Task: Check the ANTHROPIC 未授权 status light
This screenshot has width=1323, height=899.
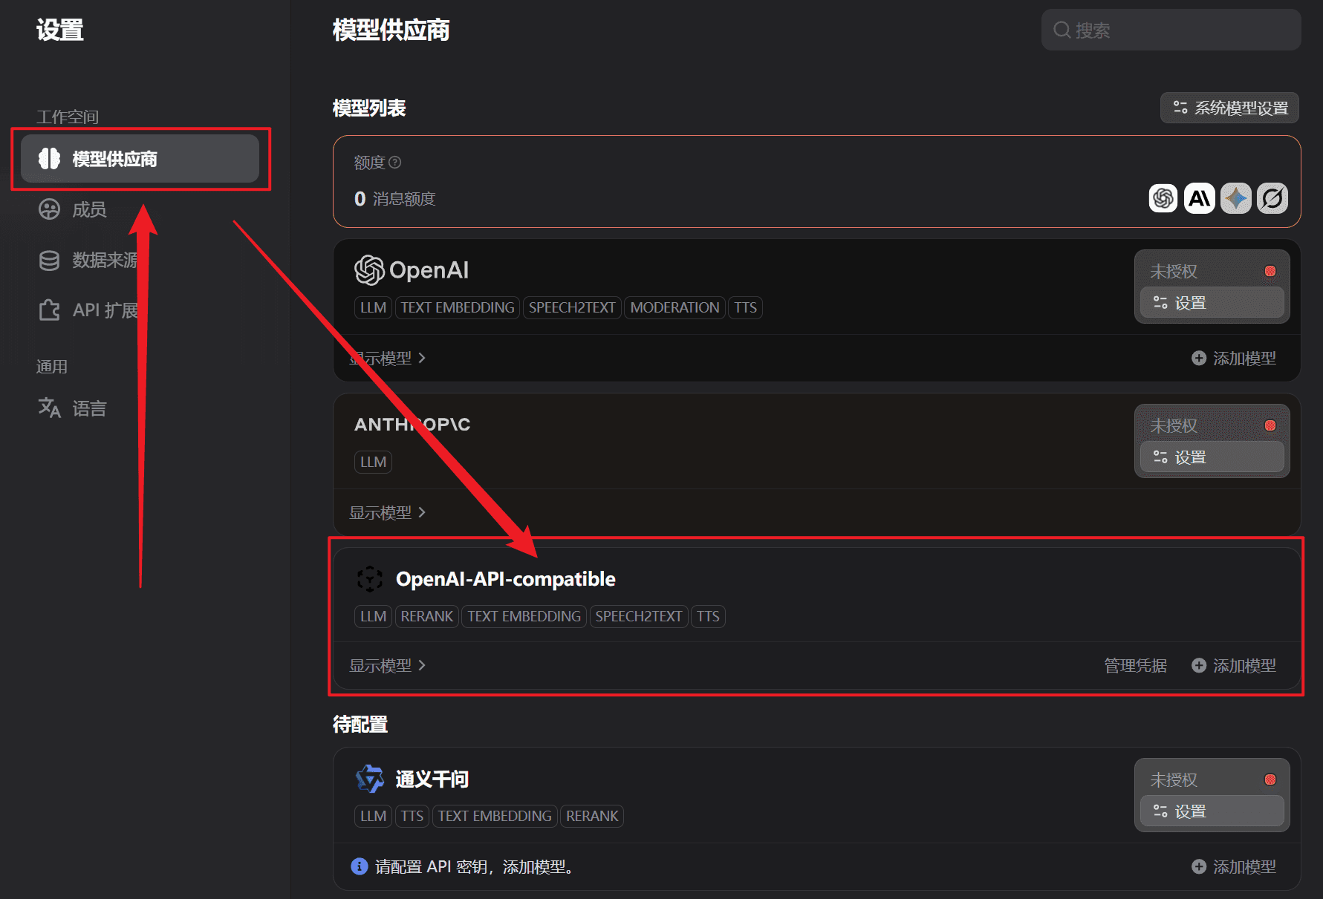Action: [1270, 425]
